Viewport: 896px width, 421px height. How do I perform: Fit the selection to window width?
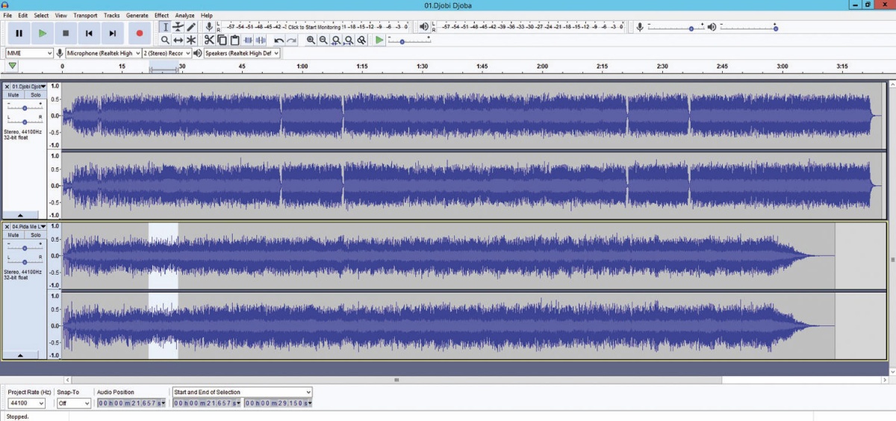click(x=336, y=40)
